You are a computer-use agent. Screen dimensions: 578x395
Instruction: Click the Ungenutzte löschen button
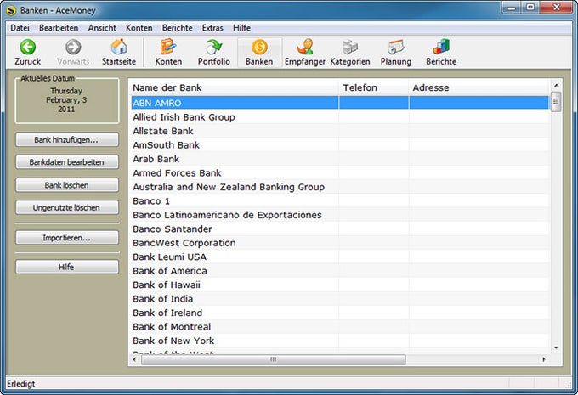pyautogui.click(x=66, y=208)
